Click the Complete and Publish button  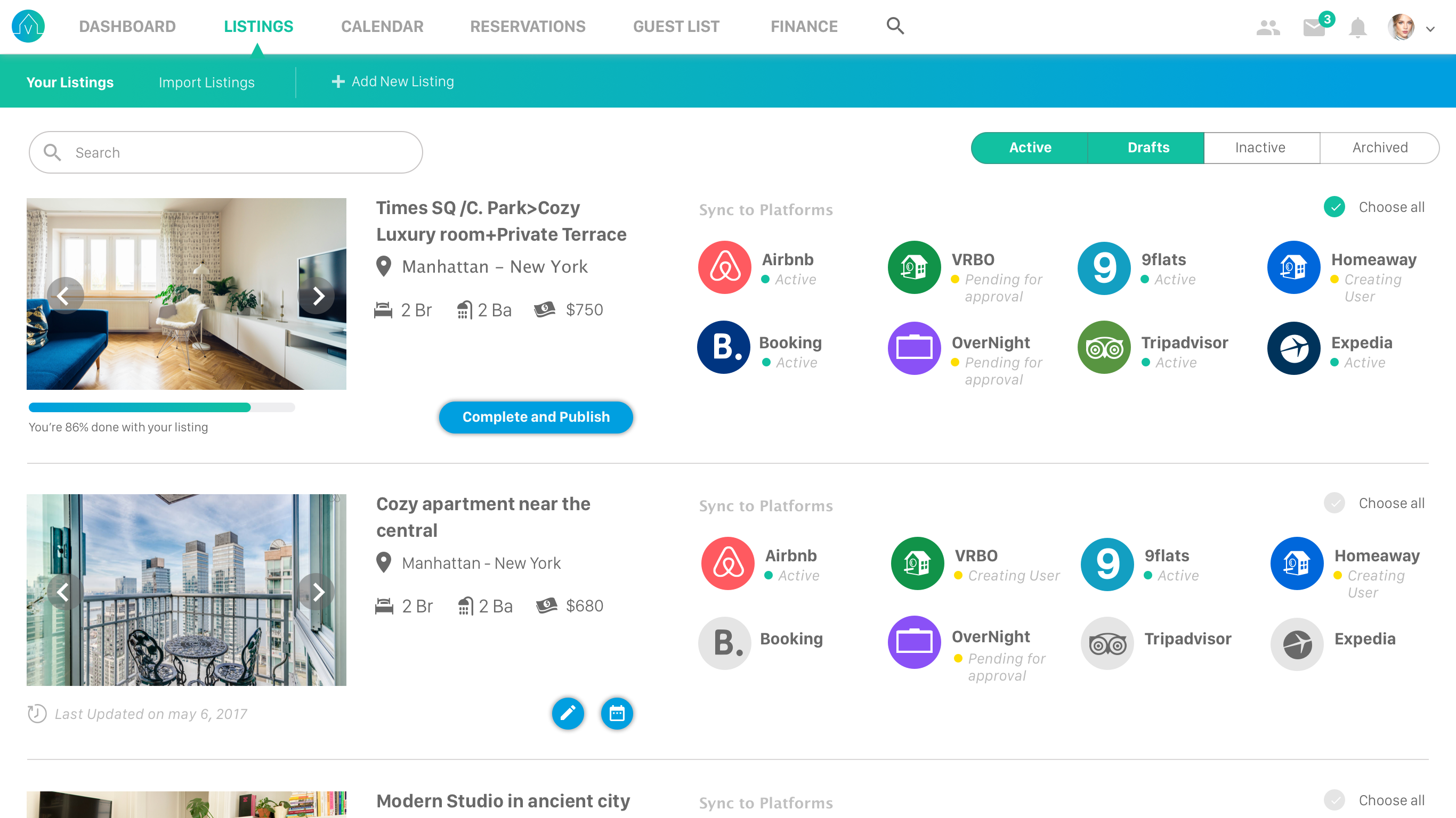[x=536, y=417]
